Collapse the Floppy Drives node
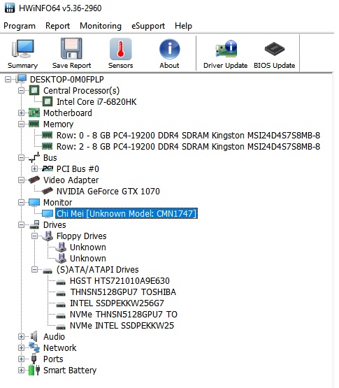Screen dimensions: 339x388 click(34, 236)
